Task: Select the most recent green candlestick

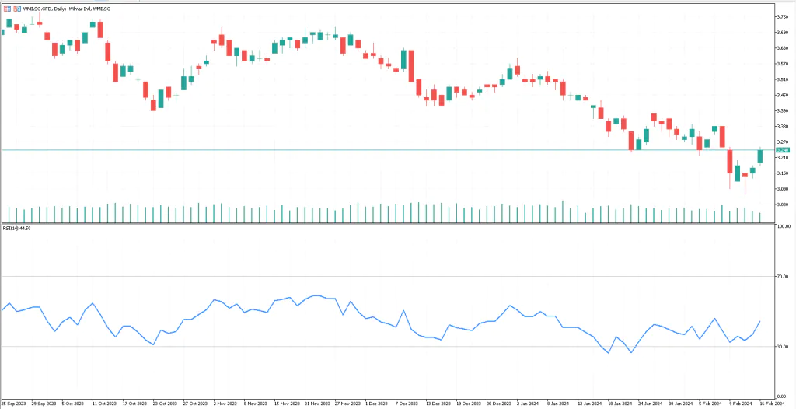Action: 760,156
